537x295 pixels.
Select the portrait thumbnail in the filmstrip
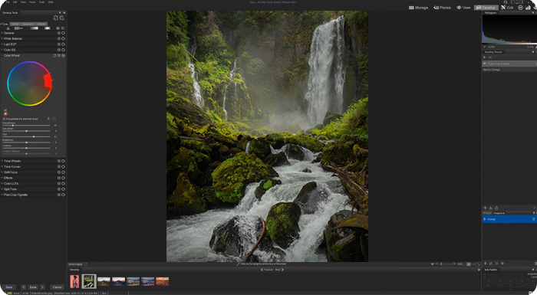(x=74, y=281)
